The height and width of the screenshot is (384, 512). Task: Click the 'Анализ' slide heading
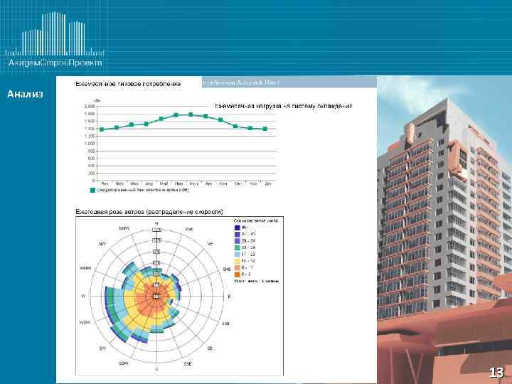(25, 94)
